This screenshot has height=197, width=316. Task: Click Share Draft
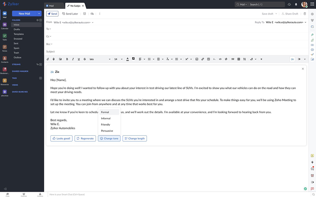(x=290, y=14)
